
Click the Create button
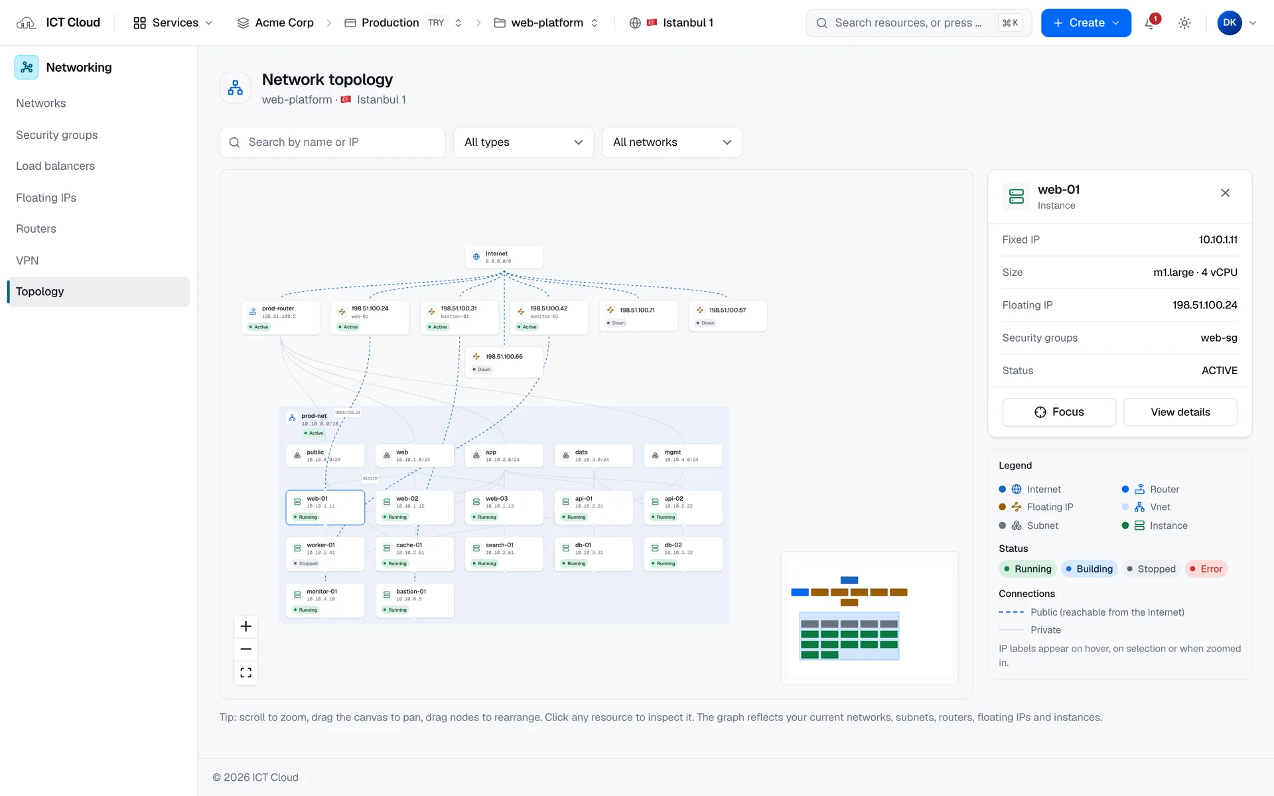1086,23
